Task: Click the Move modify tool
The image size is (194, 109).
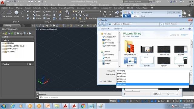Action: 37,12
